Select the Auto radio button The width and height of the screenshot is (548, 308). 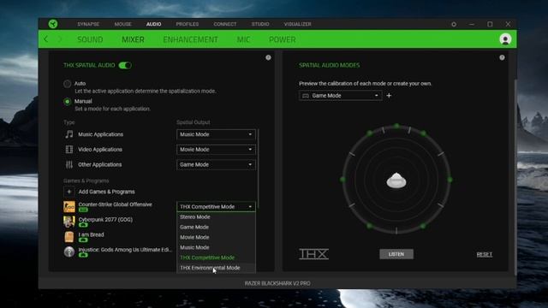pyautogui.click(x=67, y=84)
